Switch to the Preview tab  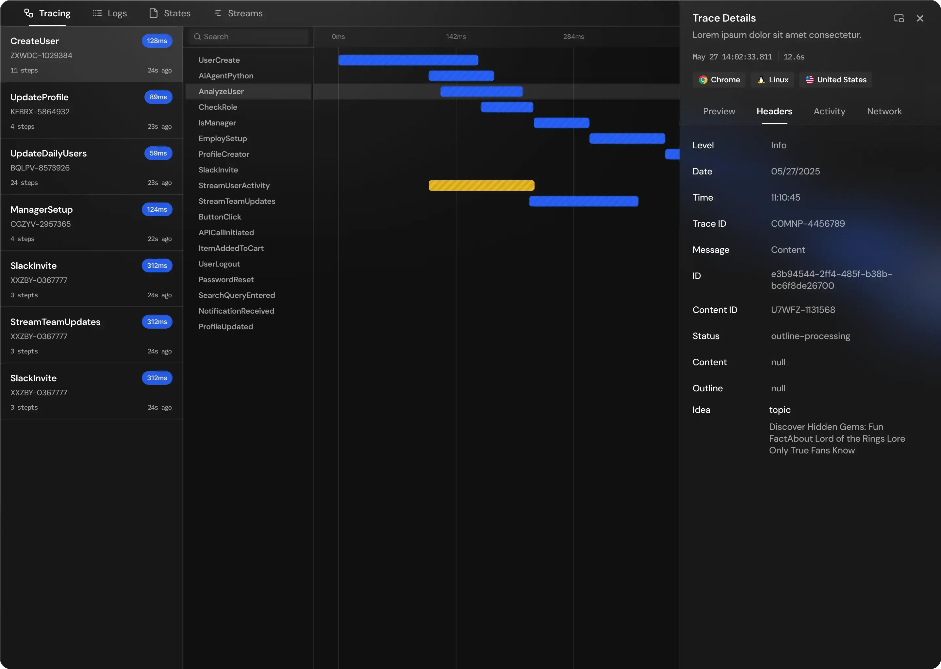(x=718, y=111)
